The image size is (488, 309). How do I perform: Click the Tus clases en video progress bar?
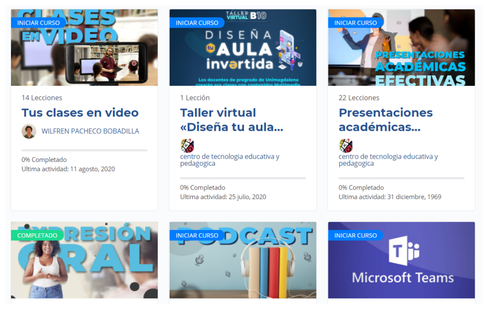coord(84,150)
